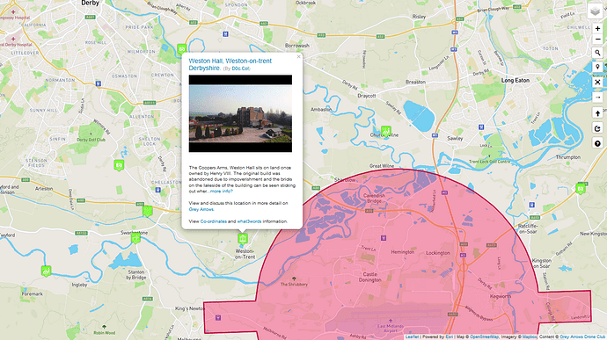Screen dimensions: 607x340
Task: Zoom in with the plus button
Action: [x=597, y=29]
